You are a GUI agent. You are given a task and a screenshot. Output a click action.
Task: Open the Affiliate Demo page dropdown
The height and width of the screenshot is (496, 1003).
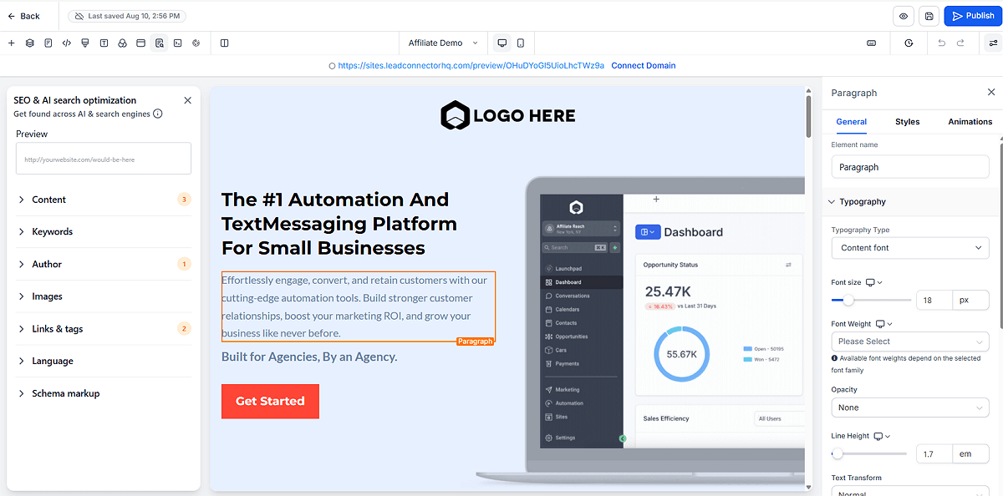pyautogui.click(x=443, y=43)
